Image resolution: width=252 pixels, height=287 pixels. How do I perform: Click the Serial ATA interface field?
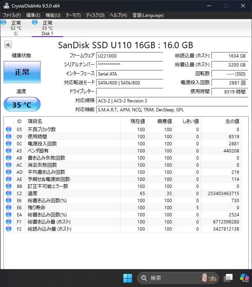pos(130,74)
